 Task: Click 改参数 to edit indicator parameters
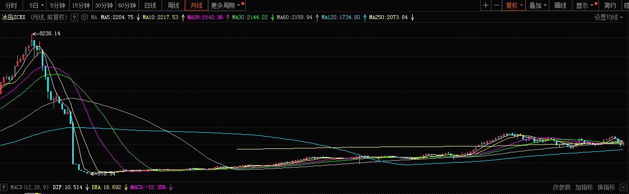coord(562,187)
